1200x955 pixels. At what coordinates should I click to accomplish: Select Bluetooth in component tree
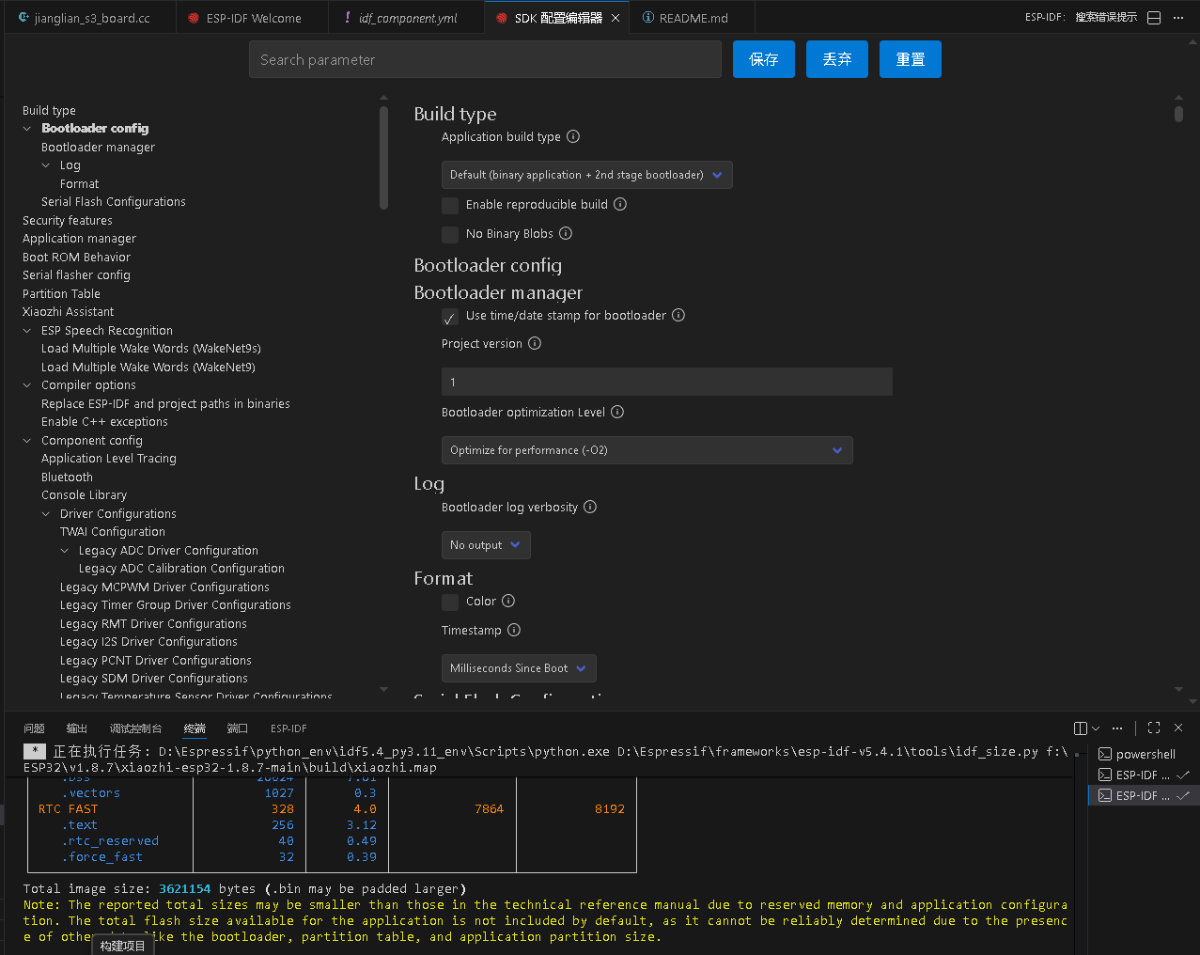[x=67, y=477]
